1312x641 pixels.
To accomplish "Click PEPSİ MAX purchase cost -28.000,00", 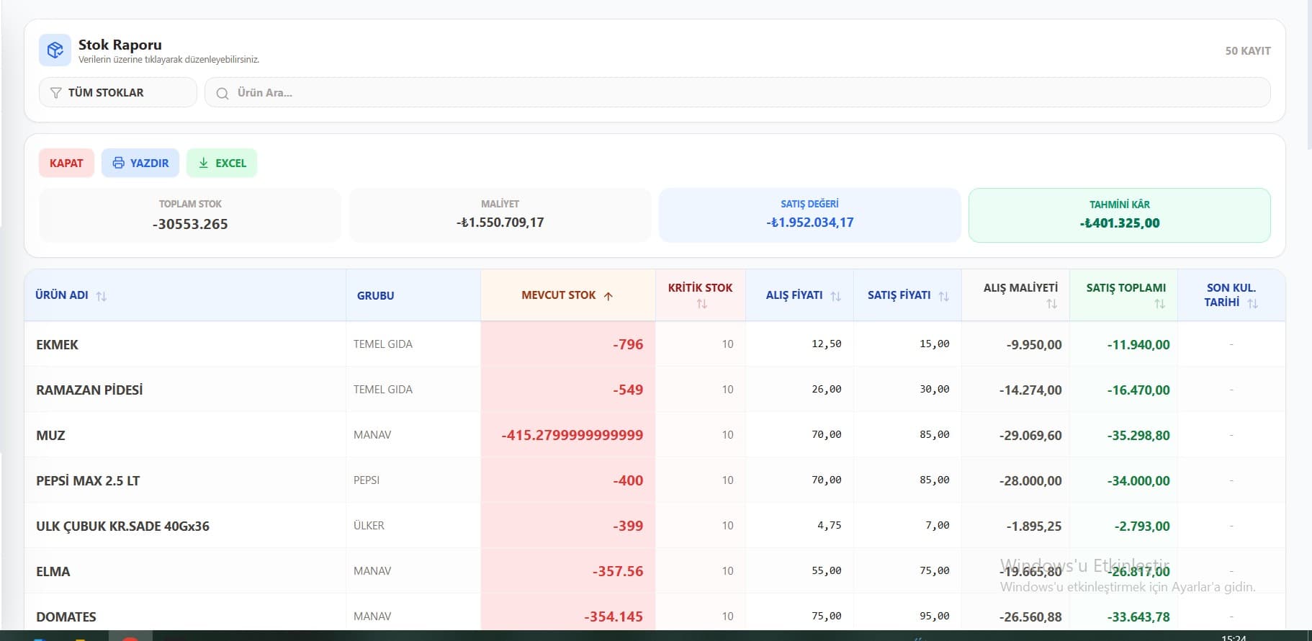I will tap(1030, 480).
